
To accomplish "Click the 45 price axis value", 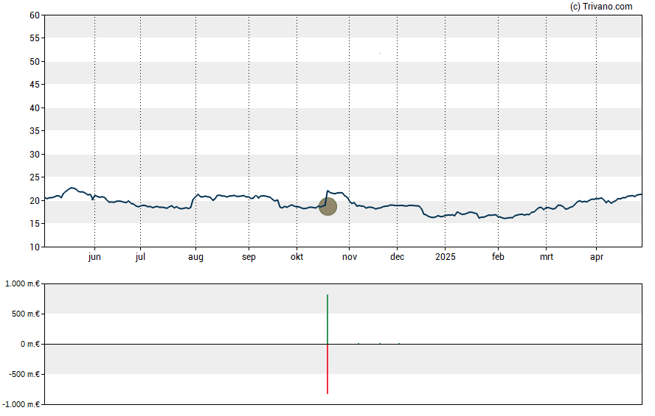I will (35, 85).
